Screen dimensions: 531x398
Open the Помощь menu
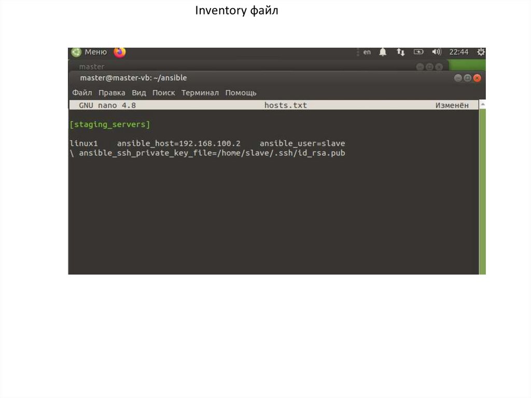(x=241, y=92)
